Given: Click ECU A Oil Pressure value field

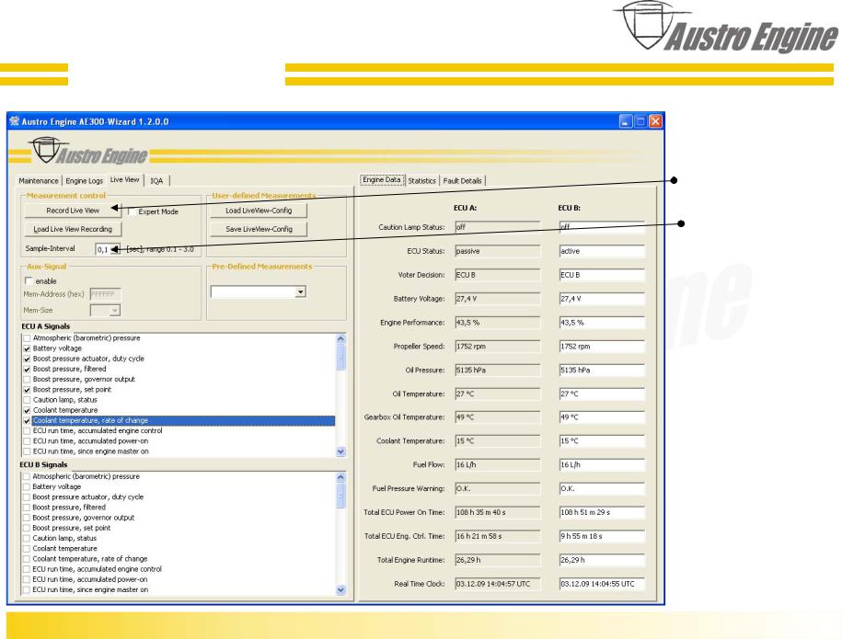Looking at the screenshot, I should click(x=497, y=371).
